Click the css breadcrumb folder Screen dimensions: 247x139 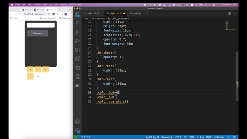(86, 19)
